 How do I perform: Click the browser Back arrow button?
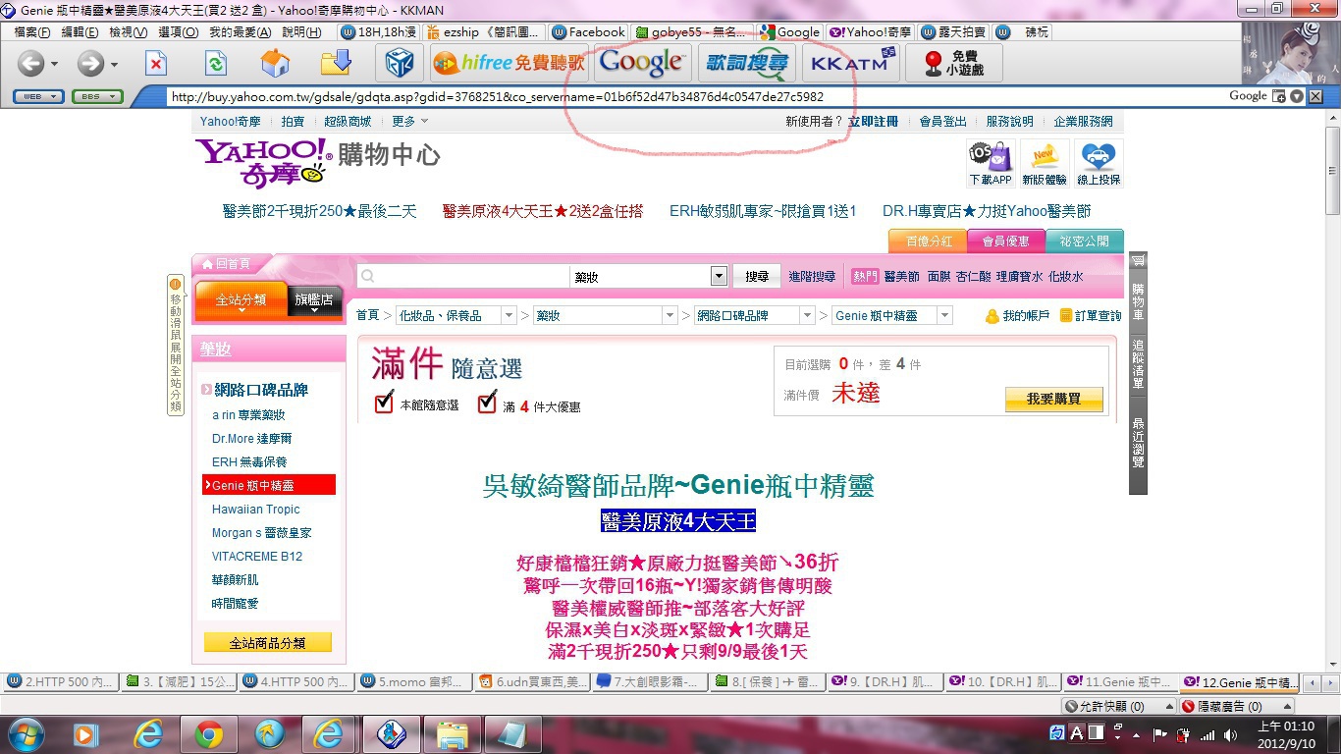coord(31,64)
